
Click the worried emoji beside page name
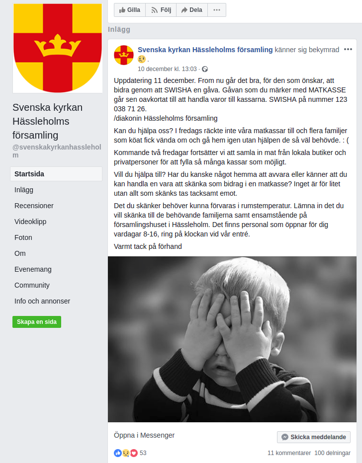pos(142,59)
